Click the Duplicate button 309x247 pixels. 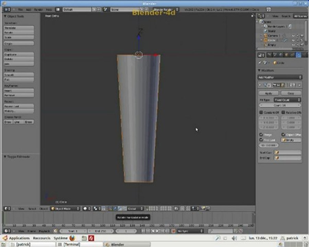[x=19, y=55]
